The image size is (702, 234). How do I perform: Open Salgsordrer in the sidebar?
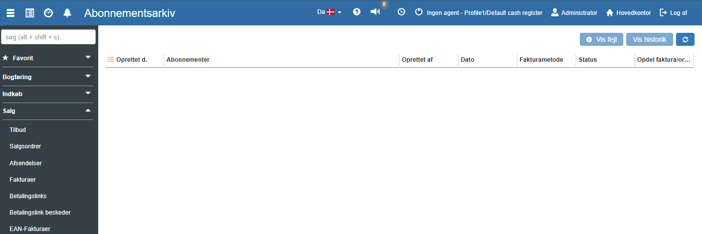pyautogui.click(x=25, y=146)
